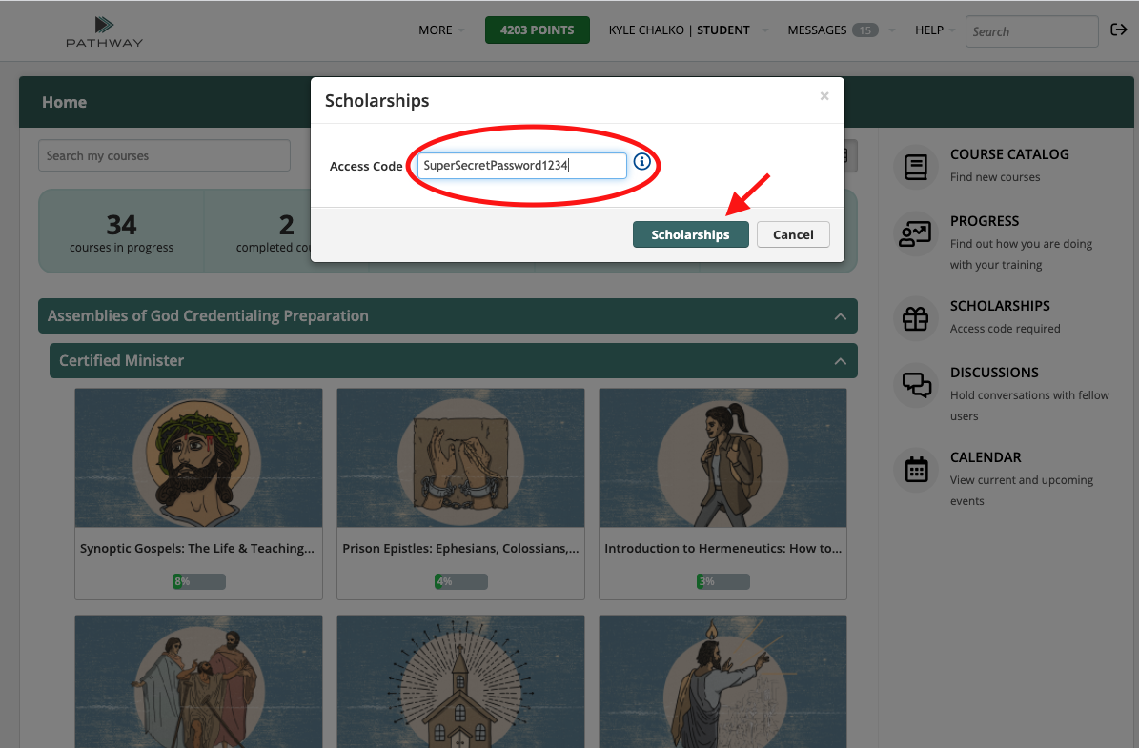The image size is (1139, 748).
Task: Submit the Scholarships button in dialog
Action: [x=691, y=234]
